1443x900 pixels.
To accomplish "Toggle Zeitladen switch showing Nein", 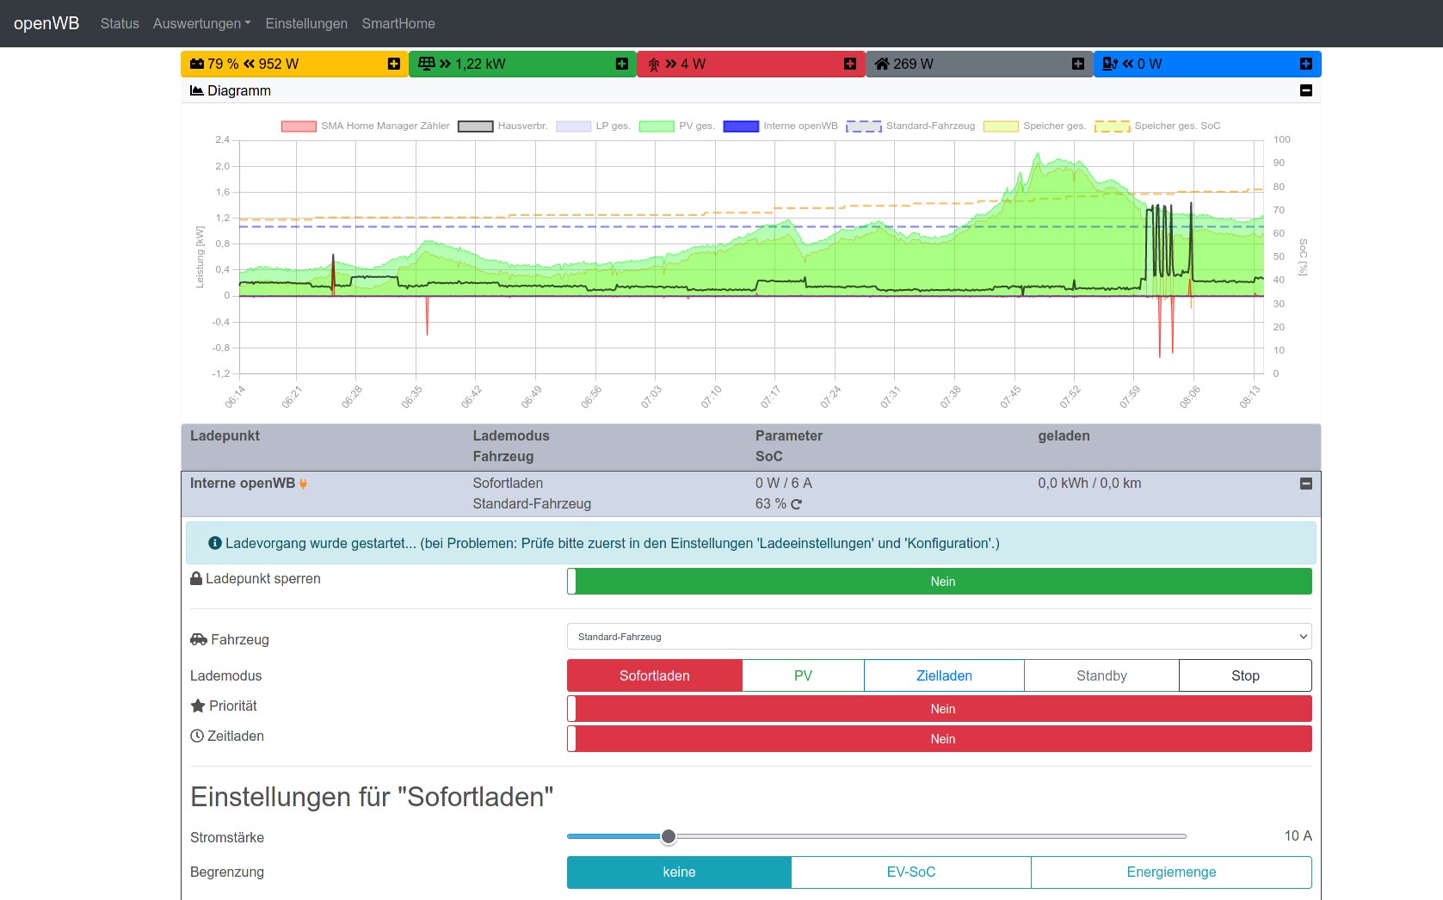I will [x=940, y=739].
